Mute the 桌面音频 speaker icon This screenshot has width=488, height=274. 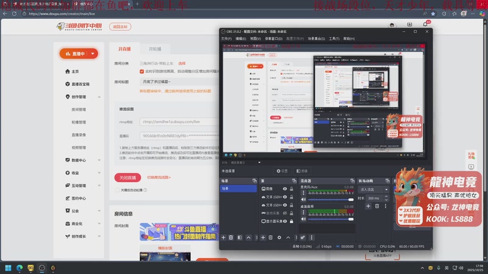click(x=303, y=219)
